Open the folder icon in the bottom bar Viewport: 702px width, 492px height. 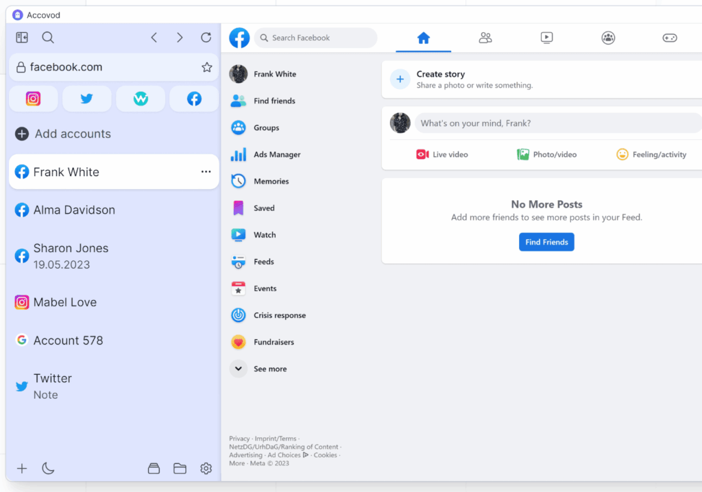pos(180,468)
